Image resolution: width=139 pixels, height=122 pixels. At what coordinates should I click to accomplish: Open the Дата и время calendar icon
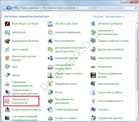click(x=7, y=49)
